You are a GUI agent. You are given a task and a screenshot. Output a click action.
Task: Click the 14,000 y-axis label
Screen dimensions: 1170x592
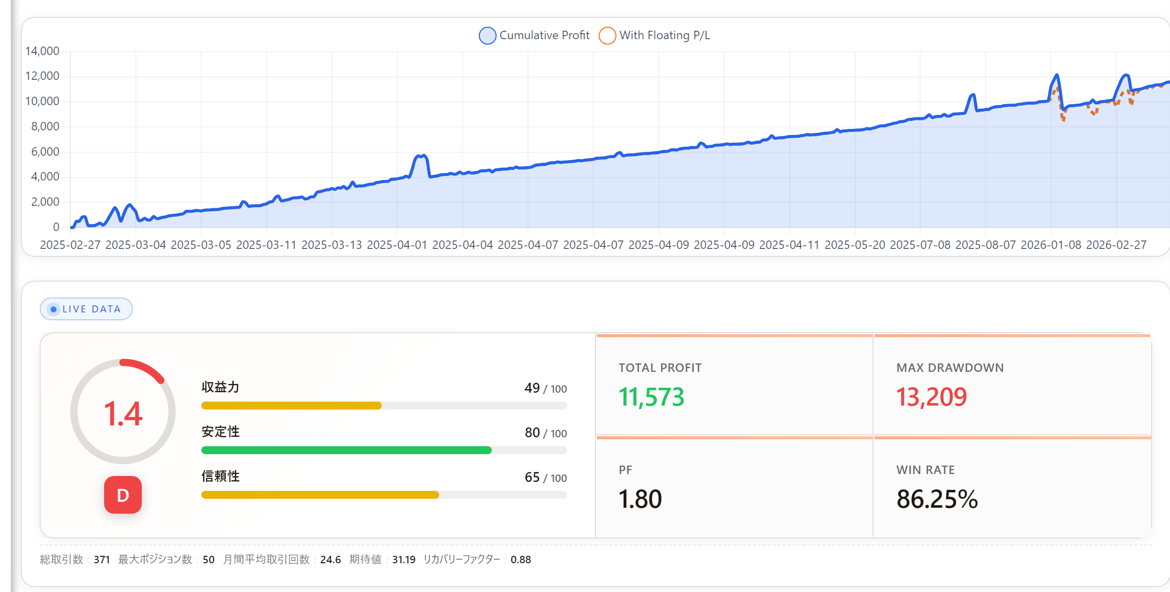(x=42, y=51)
